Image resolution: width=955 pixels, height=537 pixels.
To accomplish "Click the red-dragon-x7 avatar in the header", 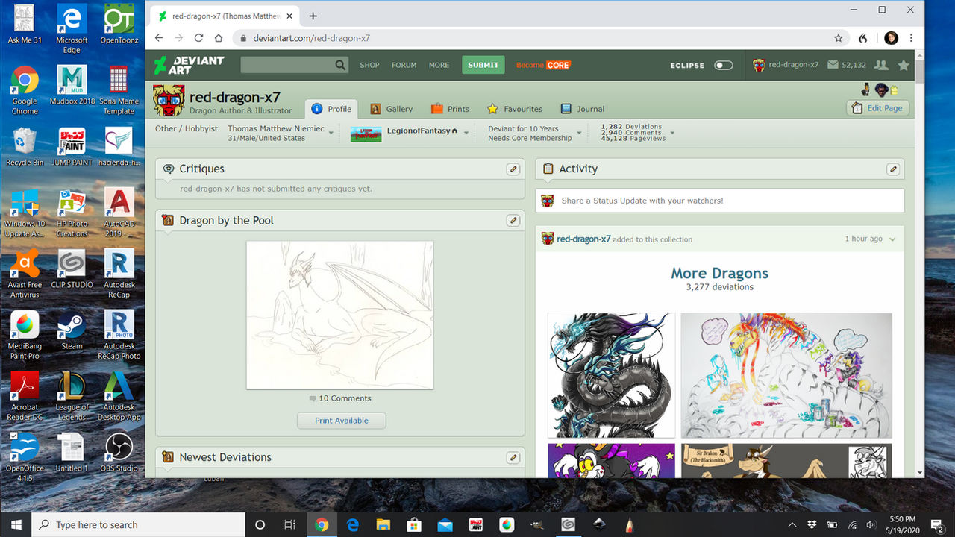I will pyautogui.click(x=759, y=65).
